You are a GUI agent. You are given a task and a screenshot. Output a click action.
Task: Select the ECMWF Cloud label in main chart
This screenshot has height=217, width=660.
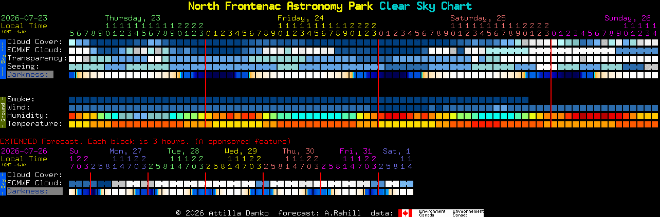(x=35, y=50)
